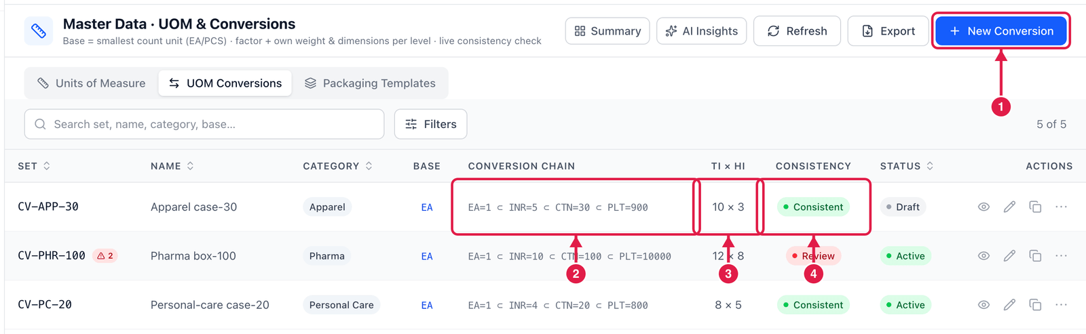The height and width of the screenshot is (334, 1086).
Task: Click the Personal Care category chip
Action: 341,305
